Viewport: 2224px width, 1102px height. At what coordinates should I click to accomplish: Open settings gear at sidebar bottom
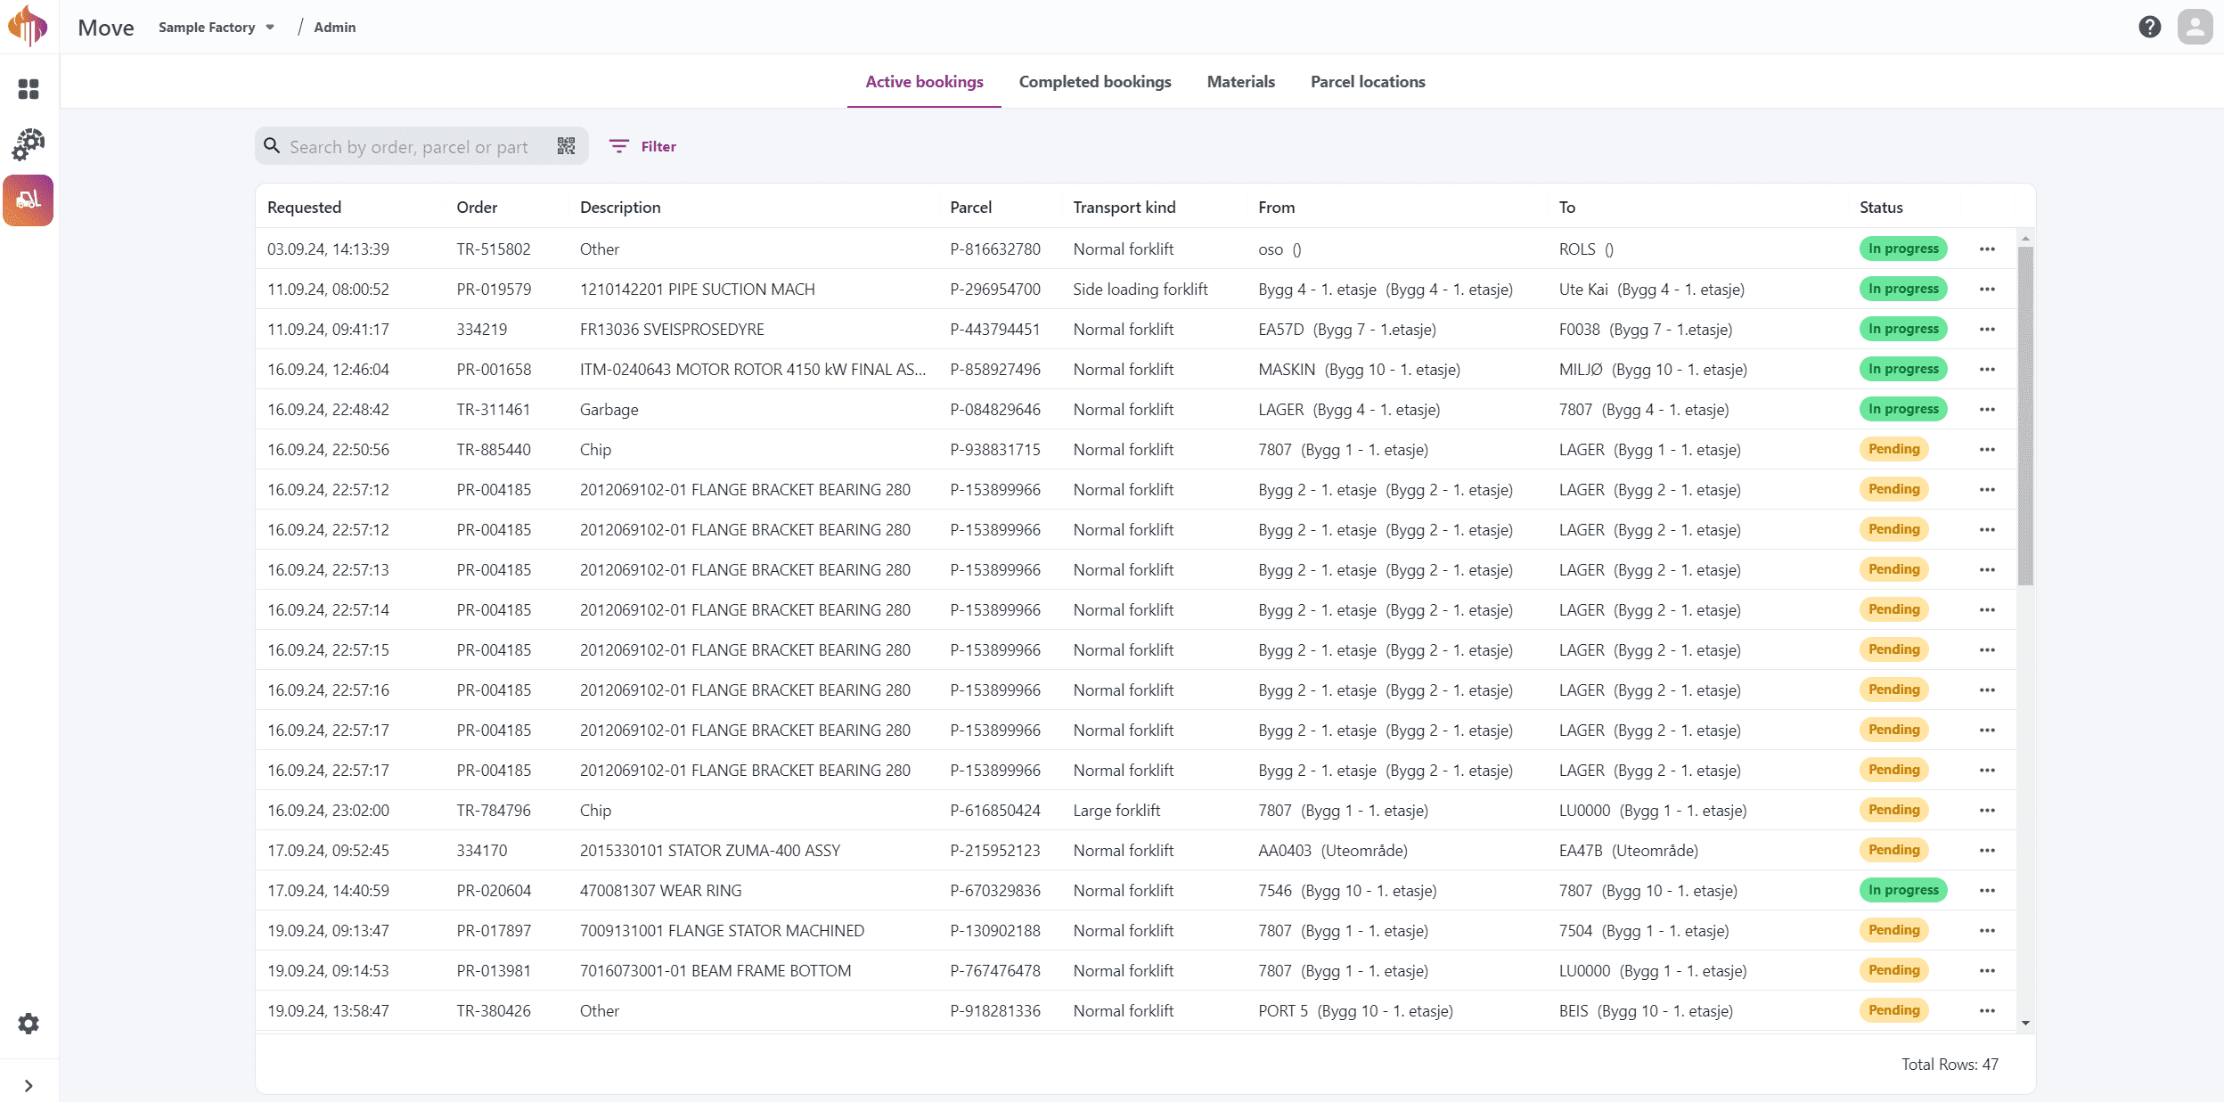click(x=29, y=1024)
